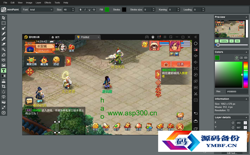Adjust the layer X value stepper
The height and width of the screenshot is (155, 250).
pyautogui.click(x=245, y=123)
